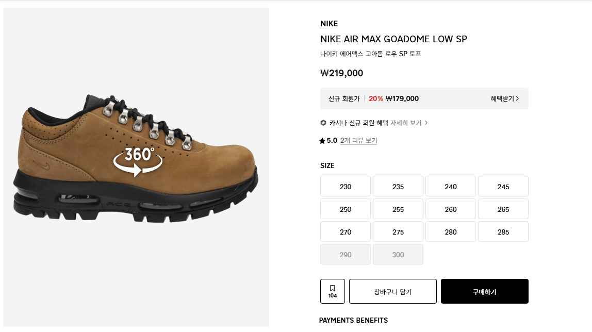Select size 270 option

pos(346,231)
